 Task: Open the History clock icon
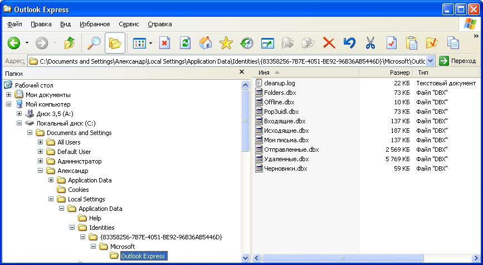247,43
